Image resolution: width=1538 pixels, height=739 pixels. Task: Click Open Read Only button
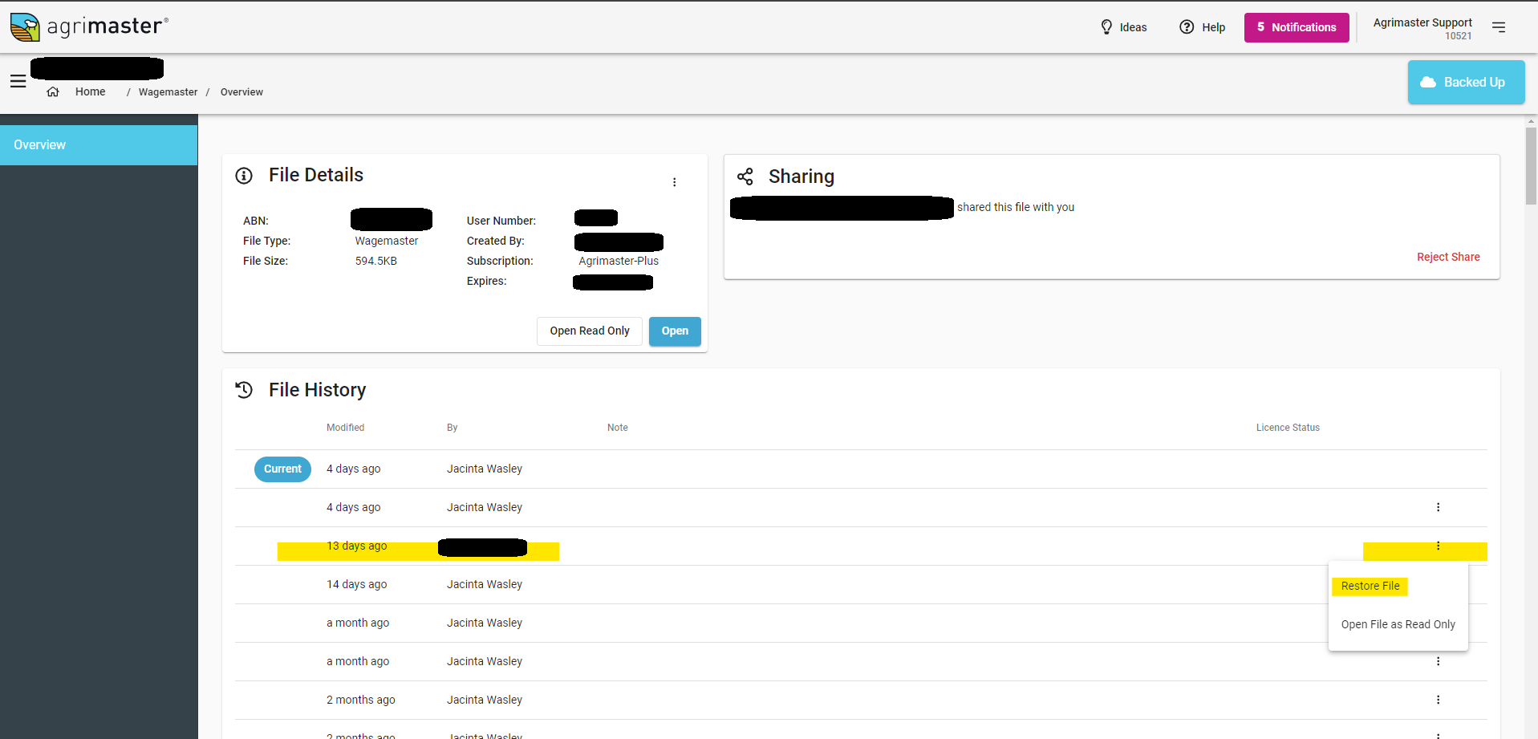coord(590,331)
